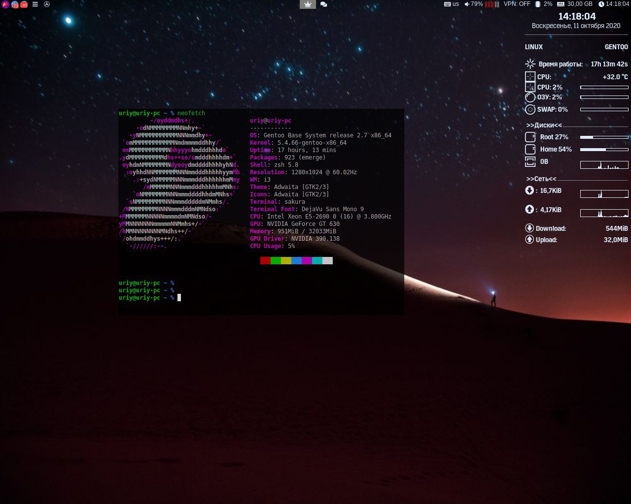Click the magenta color block in neofetch output

click(x=307, y=260)
